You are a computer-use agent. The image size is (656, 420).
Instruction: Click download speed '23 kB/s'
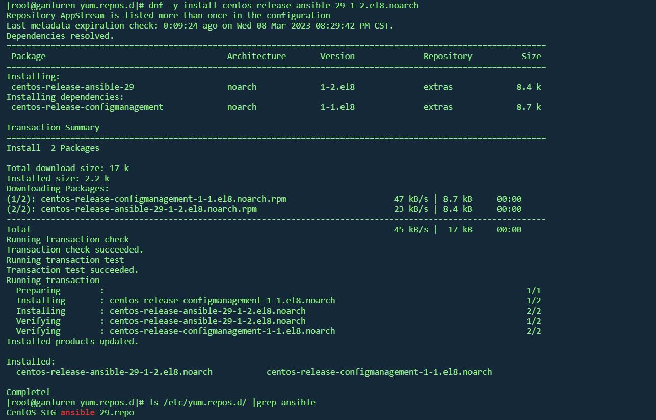[x=411, y=209]
